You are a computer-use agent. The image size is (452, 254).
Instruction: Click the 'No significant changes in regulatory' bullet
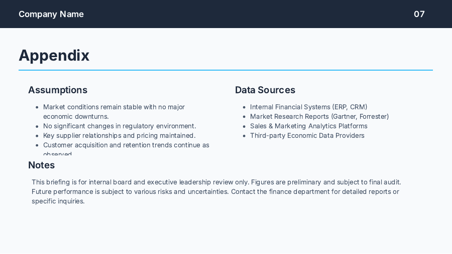tap(120, 126)
